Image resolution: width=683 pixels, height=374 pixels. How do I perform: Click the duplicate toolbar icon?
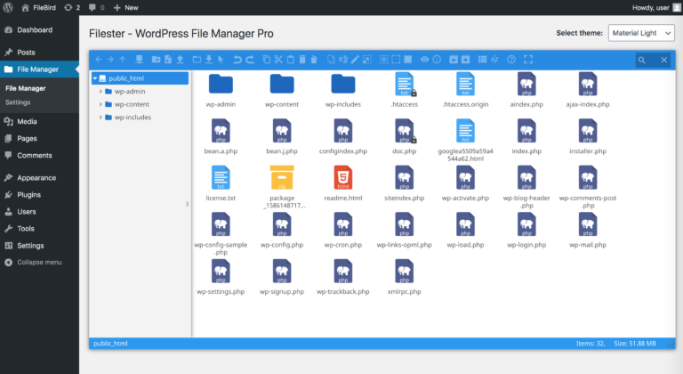click(331, 60)
